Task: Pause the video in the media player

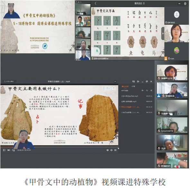Action: (x=4, y=150)
